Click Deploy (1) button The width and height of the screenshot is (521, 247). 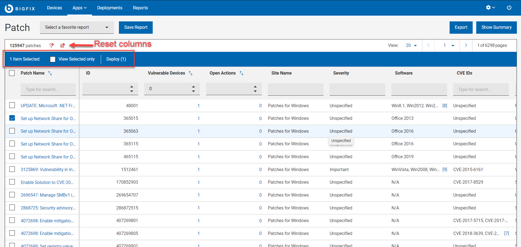pyautogui.click(x=116, y=59)
